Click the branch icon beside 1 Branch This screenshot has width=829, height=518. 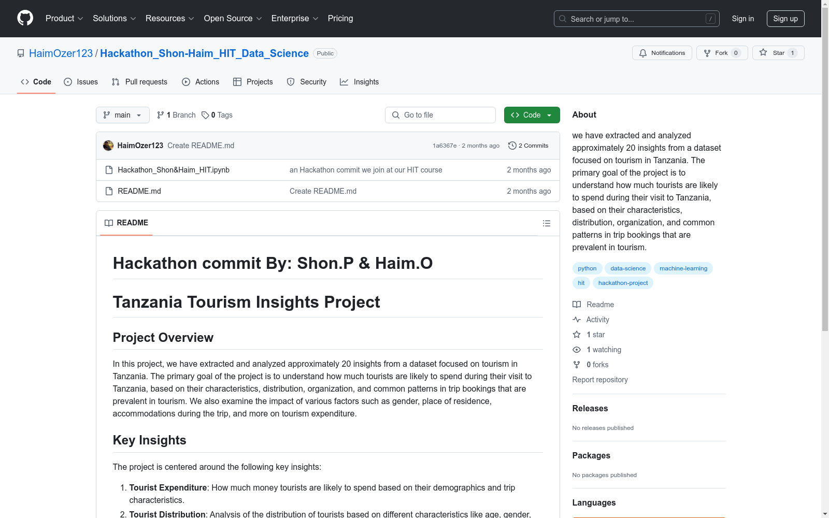point(161,115)
